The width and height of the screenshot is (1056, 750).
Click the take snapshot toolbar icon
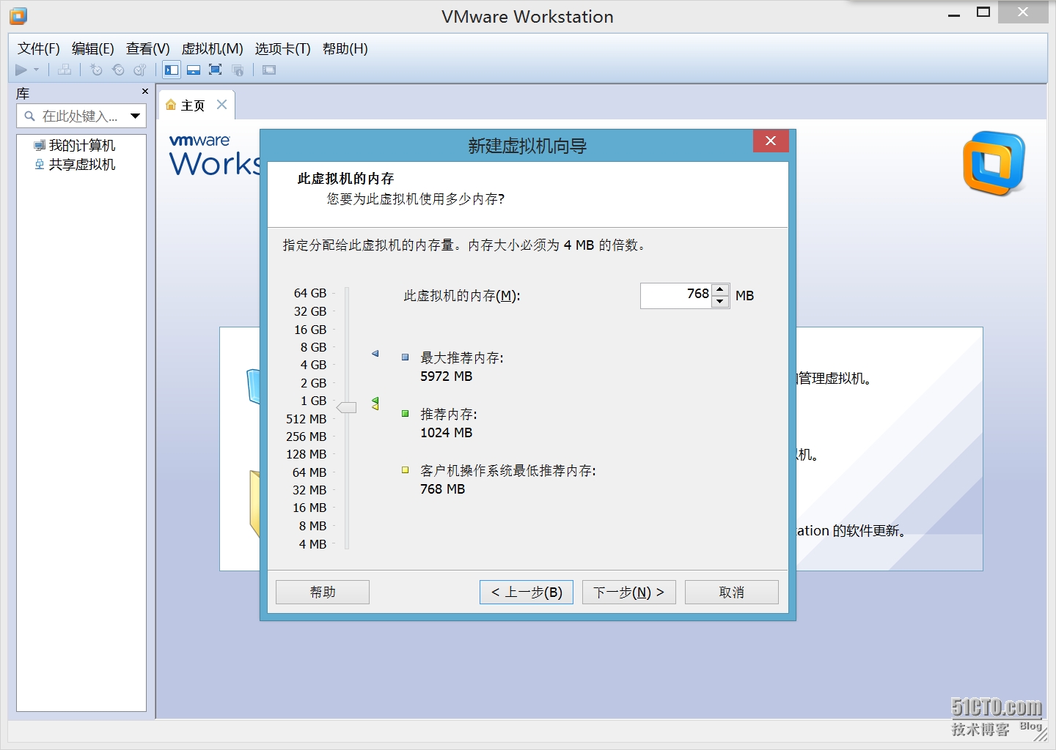click(96, 70)
